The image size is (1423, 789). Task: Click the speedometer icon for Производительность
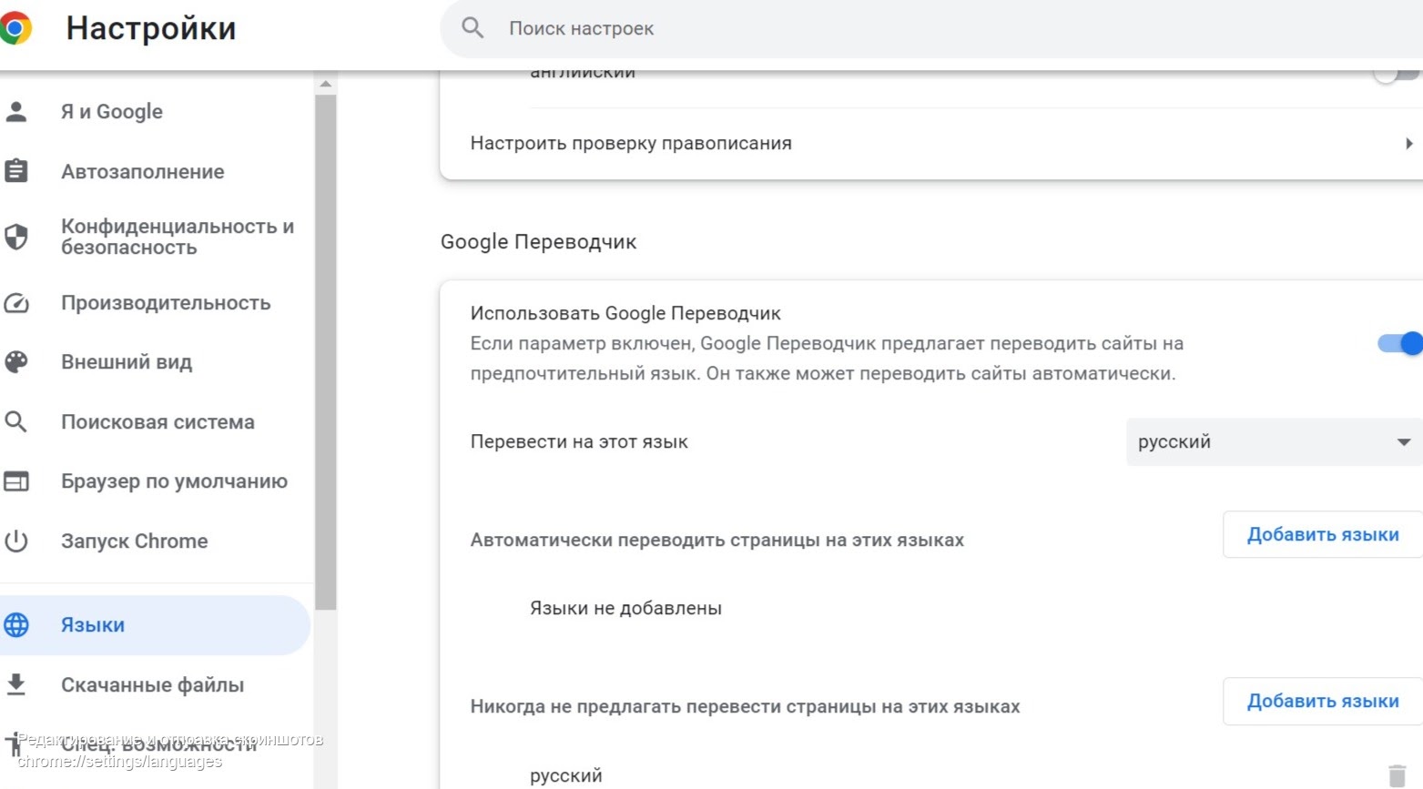pos(16,303)
